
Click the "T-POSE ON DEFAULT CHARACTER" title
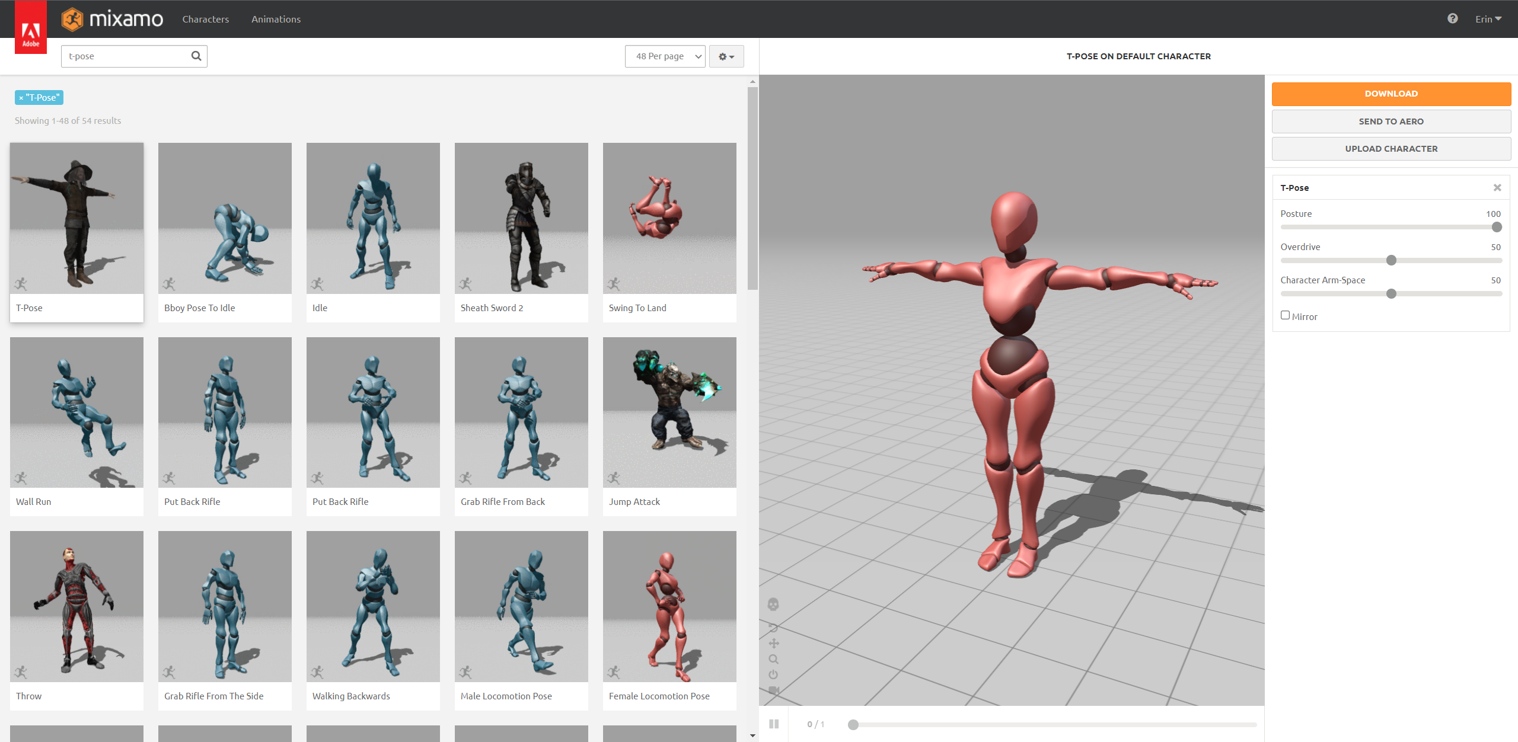click(x=1138, y=56)
